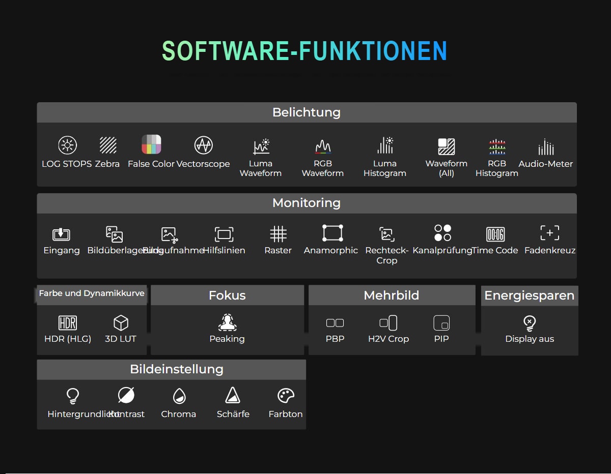Select the LOG STOPS icon
Viewport: 611px width, 474px height.
point(67,145)
